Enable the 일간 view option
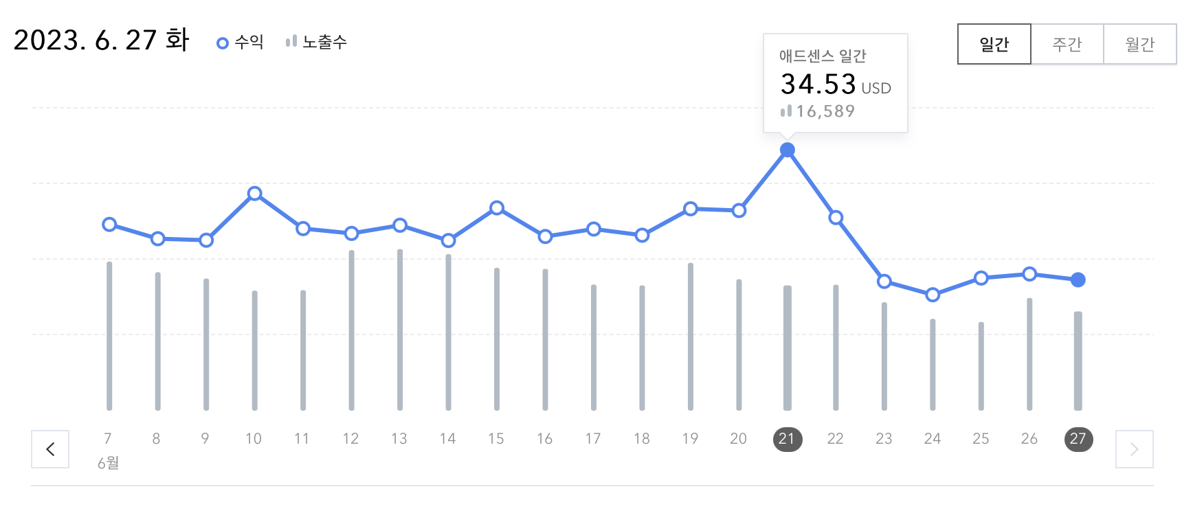 click(994, 43)
